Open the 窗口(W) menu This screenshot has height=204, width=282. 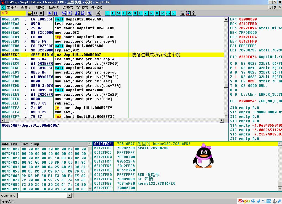[82, 7]
